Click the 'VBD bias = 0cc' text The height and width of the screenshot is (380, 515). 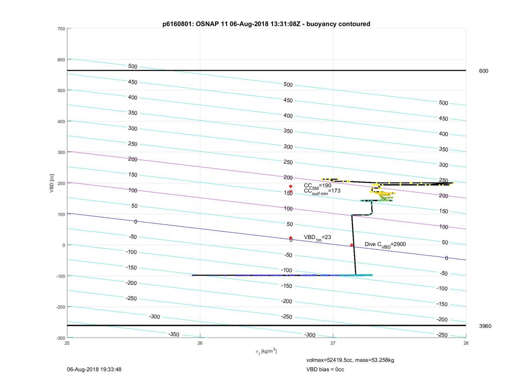(x=325, y=369)
